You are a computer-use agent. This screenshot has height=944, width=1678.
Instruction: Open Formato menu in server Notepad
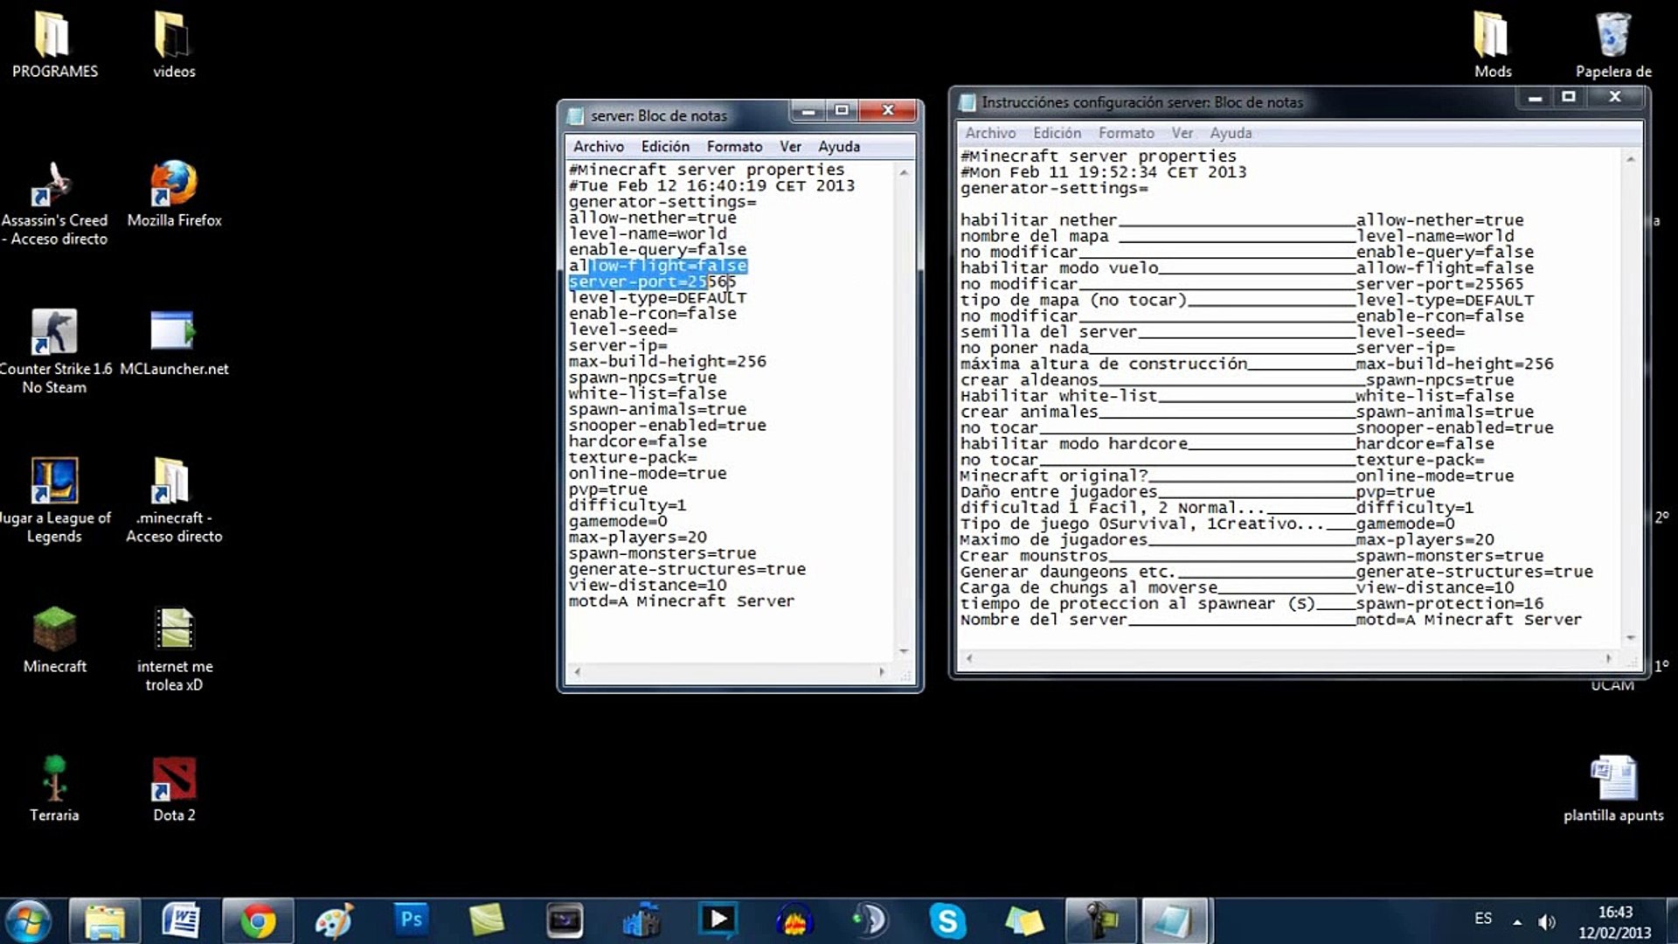pyautogui.click(x=734, y=147)
